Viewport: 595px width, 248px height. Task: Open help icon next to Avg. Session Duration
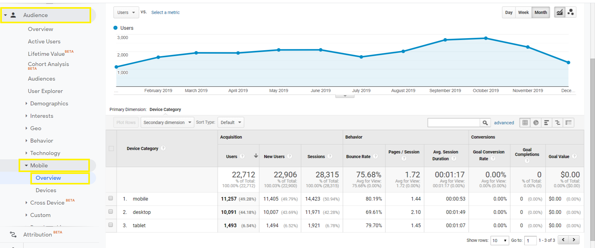click(x=454, y=158)
